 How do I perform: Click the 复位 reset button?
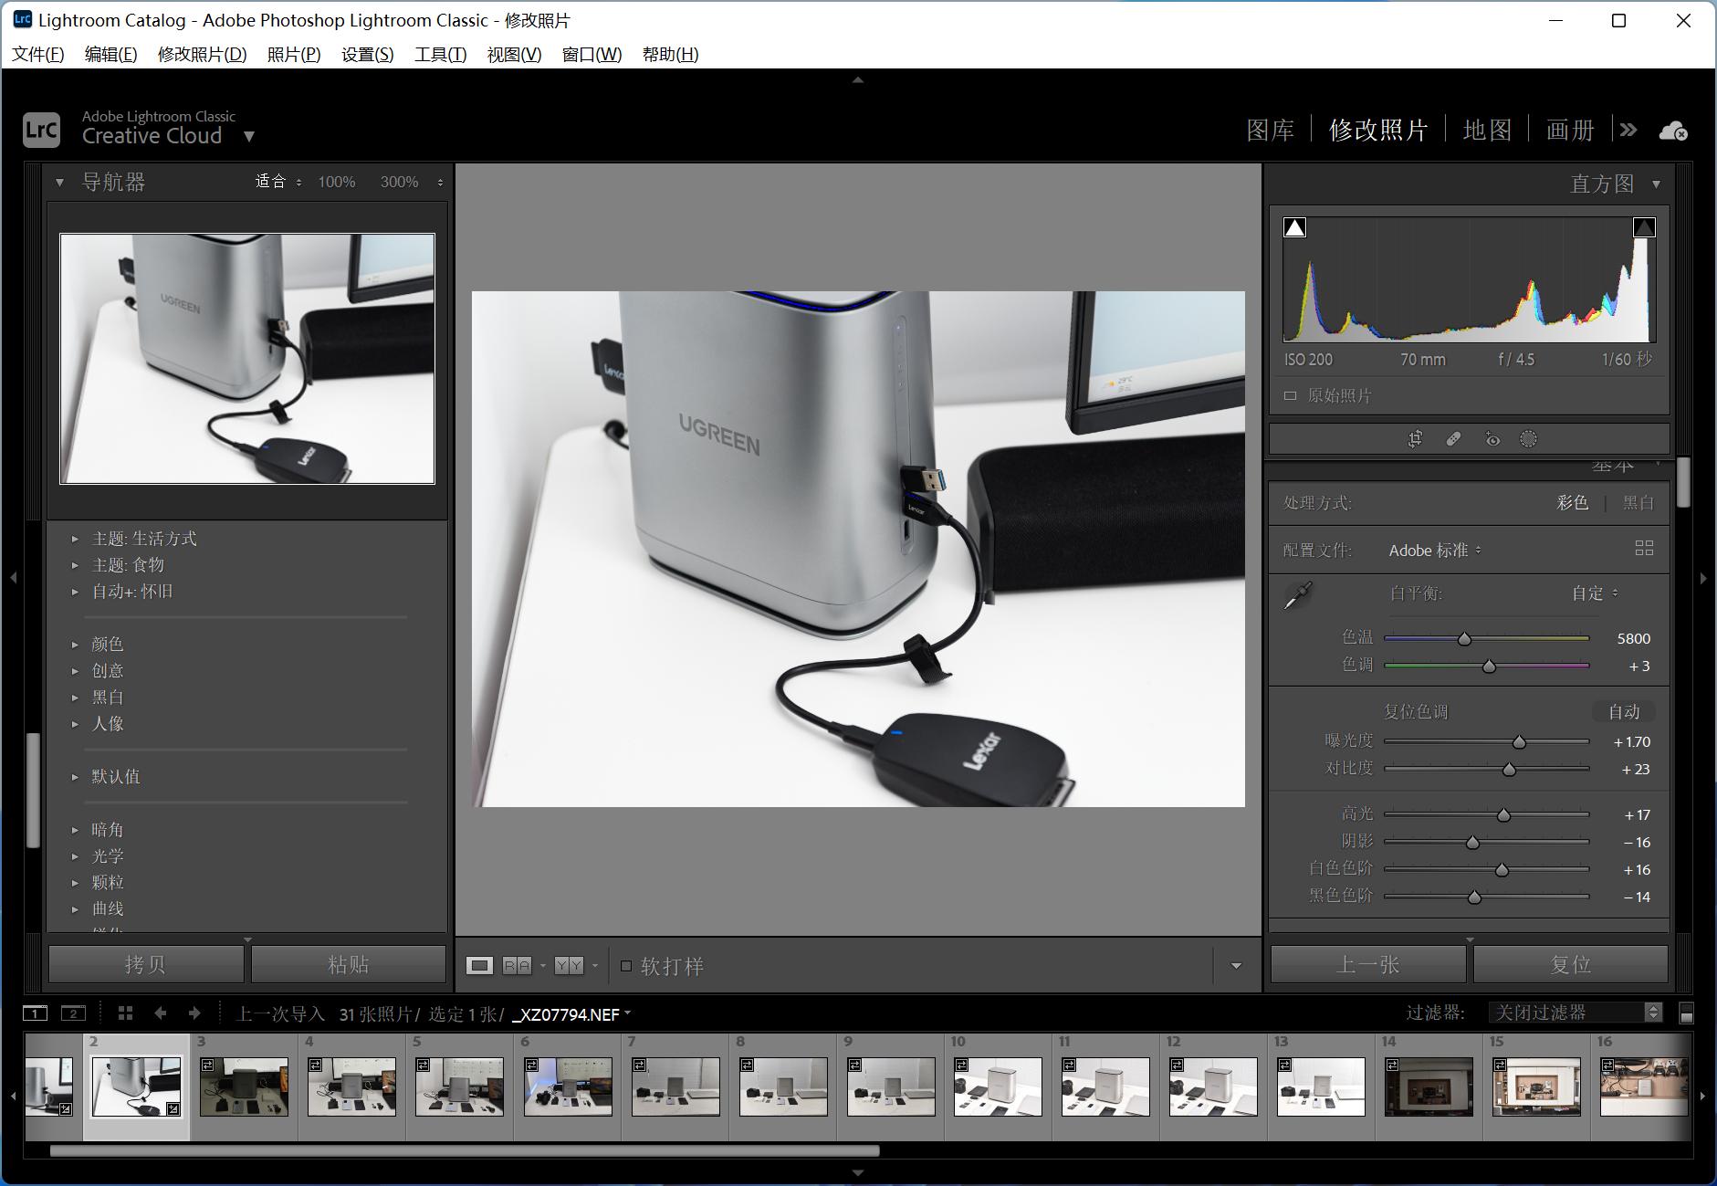pos(1570,964)
